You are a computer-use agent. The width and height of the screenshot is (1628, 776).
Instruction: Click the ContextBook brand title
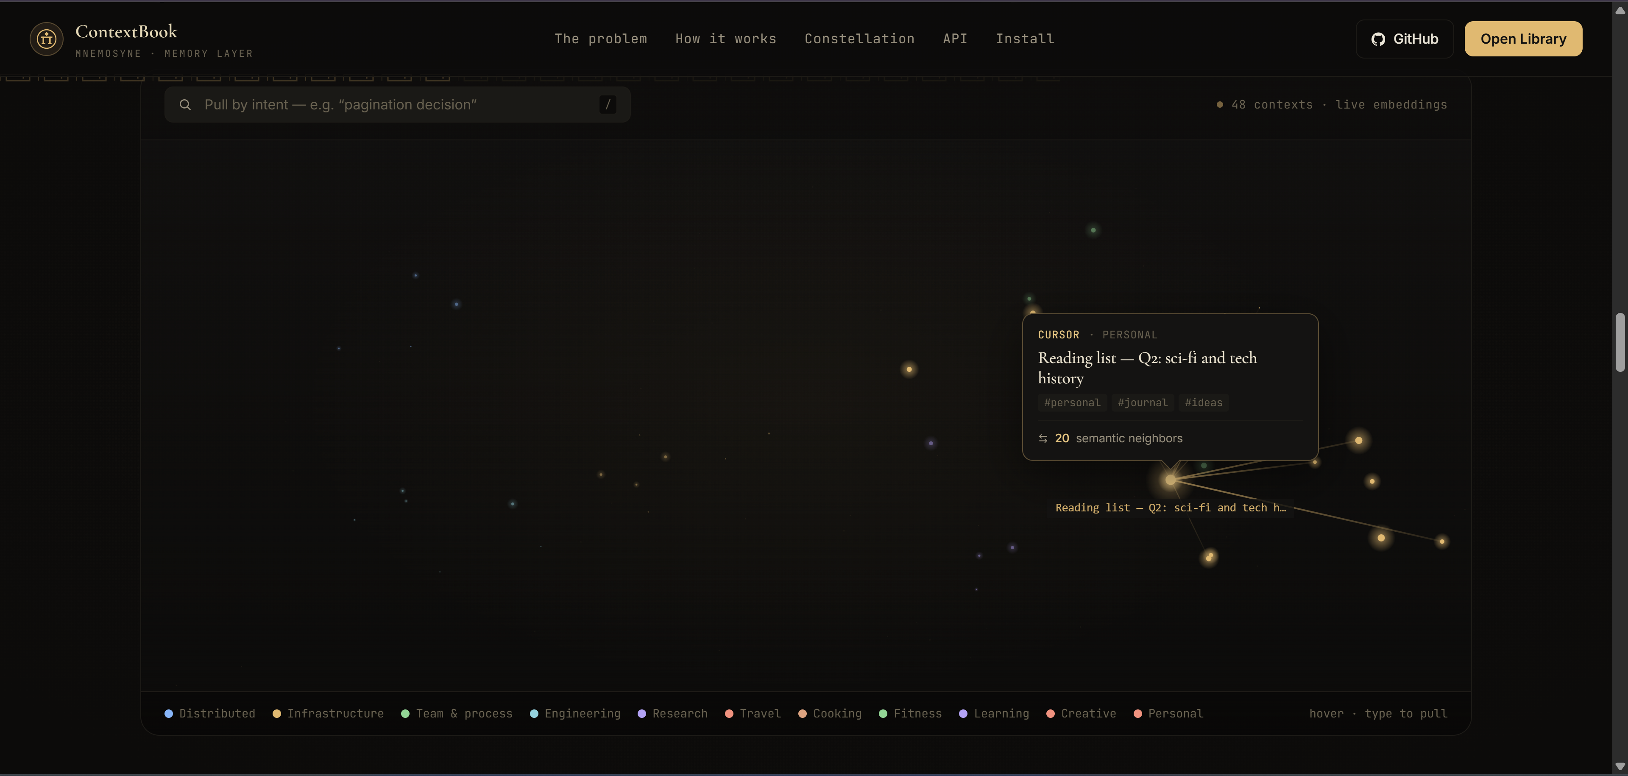(x=126, y=31)
